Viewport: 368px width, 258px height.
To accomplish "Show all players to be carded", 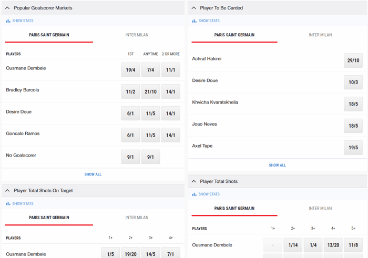I will coord(277,166).
